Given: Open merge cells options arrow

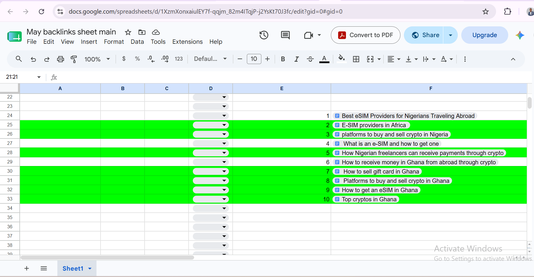Looking at the screenshot, I should pyautogui.click(x=379, y=59).
